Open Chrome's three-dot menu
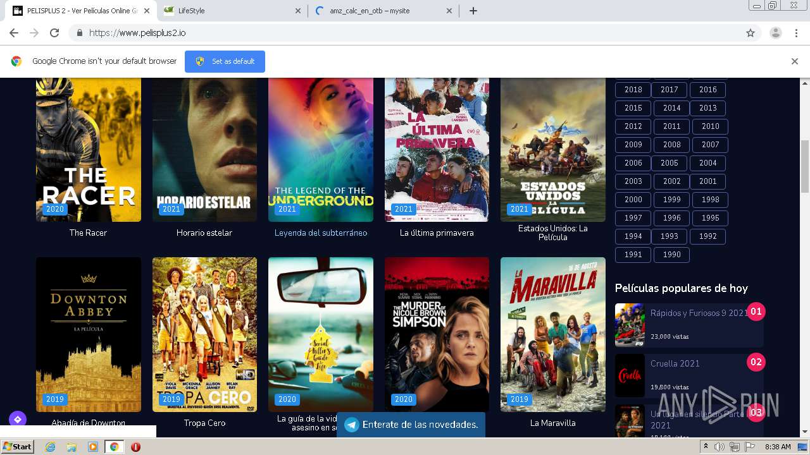The image size is (810, 455). click(x=796, y=33)
